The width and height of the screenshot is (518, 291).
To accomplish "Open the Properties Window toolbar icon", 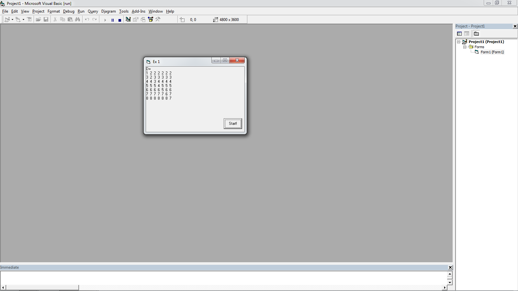I will [136, 20].
